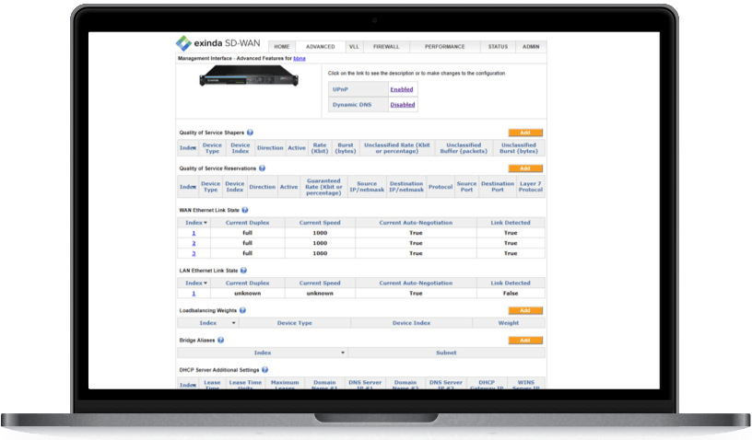
Task: Sort Loadbalancing Weights by Index arrow
Action: pos(233,323)
